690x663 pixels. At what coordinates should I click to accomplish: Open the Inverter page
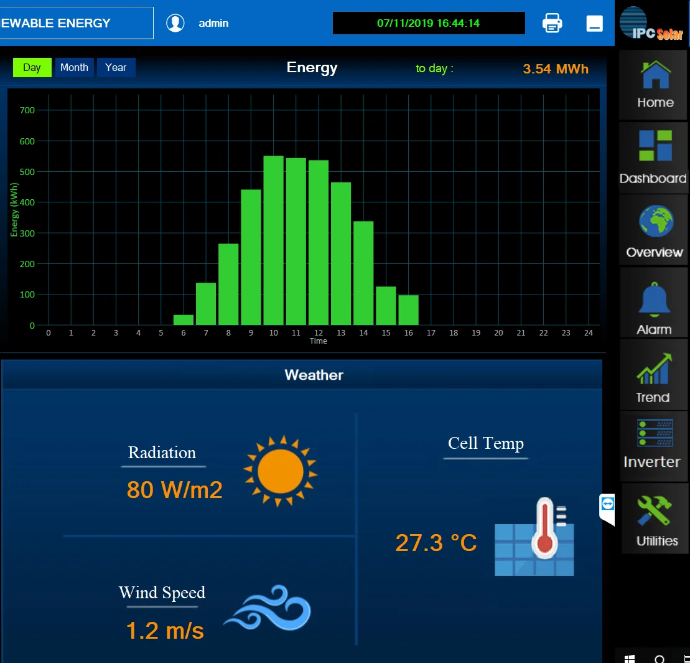tap(653, 446)
